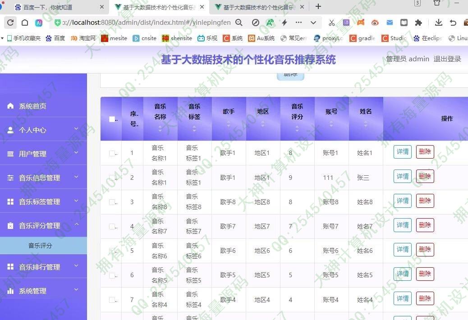Open the 手机收藏夹 bookmark
This screenshot has width=468, height=320.
point(24,38)
